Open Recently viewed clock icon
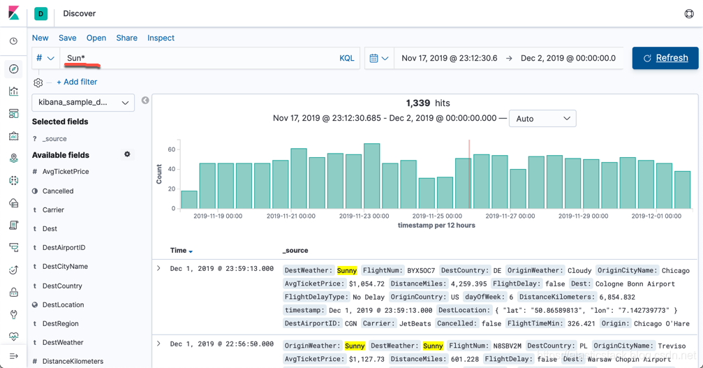703x368 pixels. (14, 41)
